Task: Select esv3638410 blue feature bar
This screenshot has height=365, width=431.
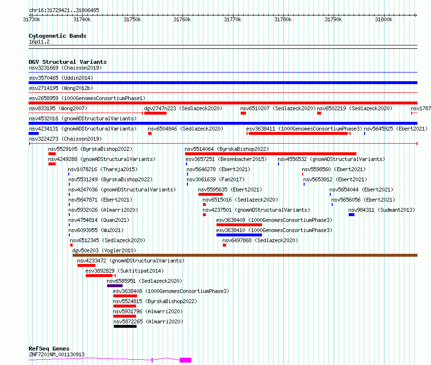Action: pyautogui.click(x=239, y=235)
